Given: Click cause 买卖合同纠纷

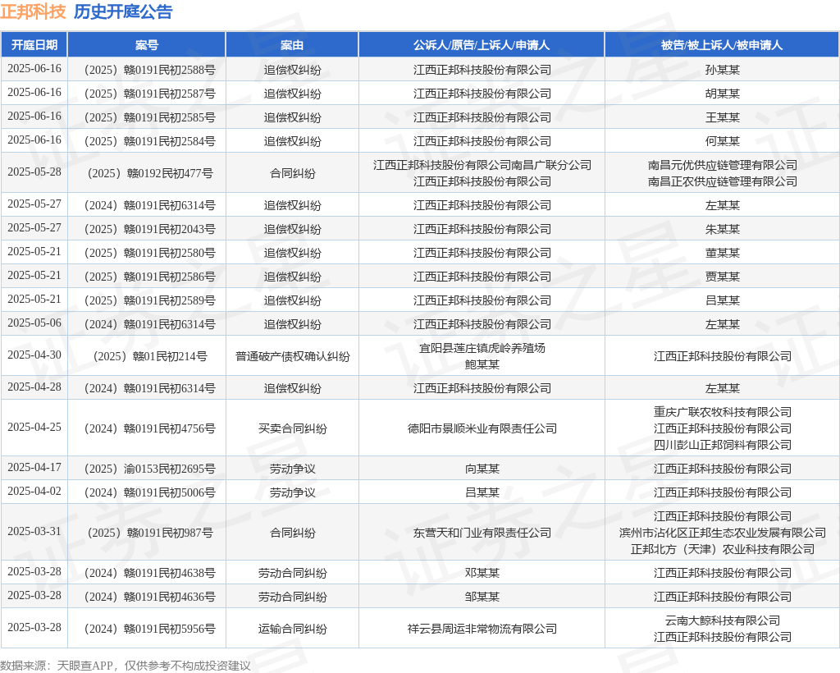Looking at the screenshot, I should click(x=293, y=428).
